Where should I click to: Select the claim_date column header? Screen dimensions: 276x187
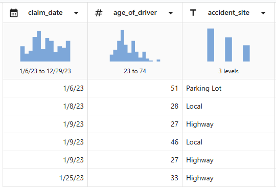[x=45, y=13]
